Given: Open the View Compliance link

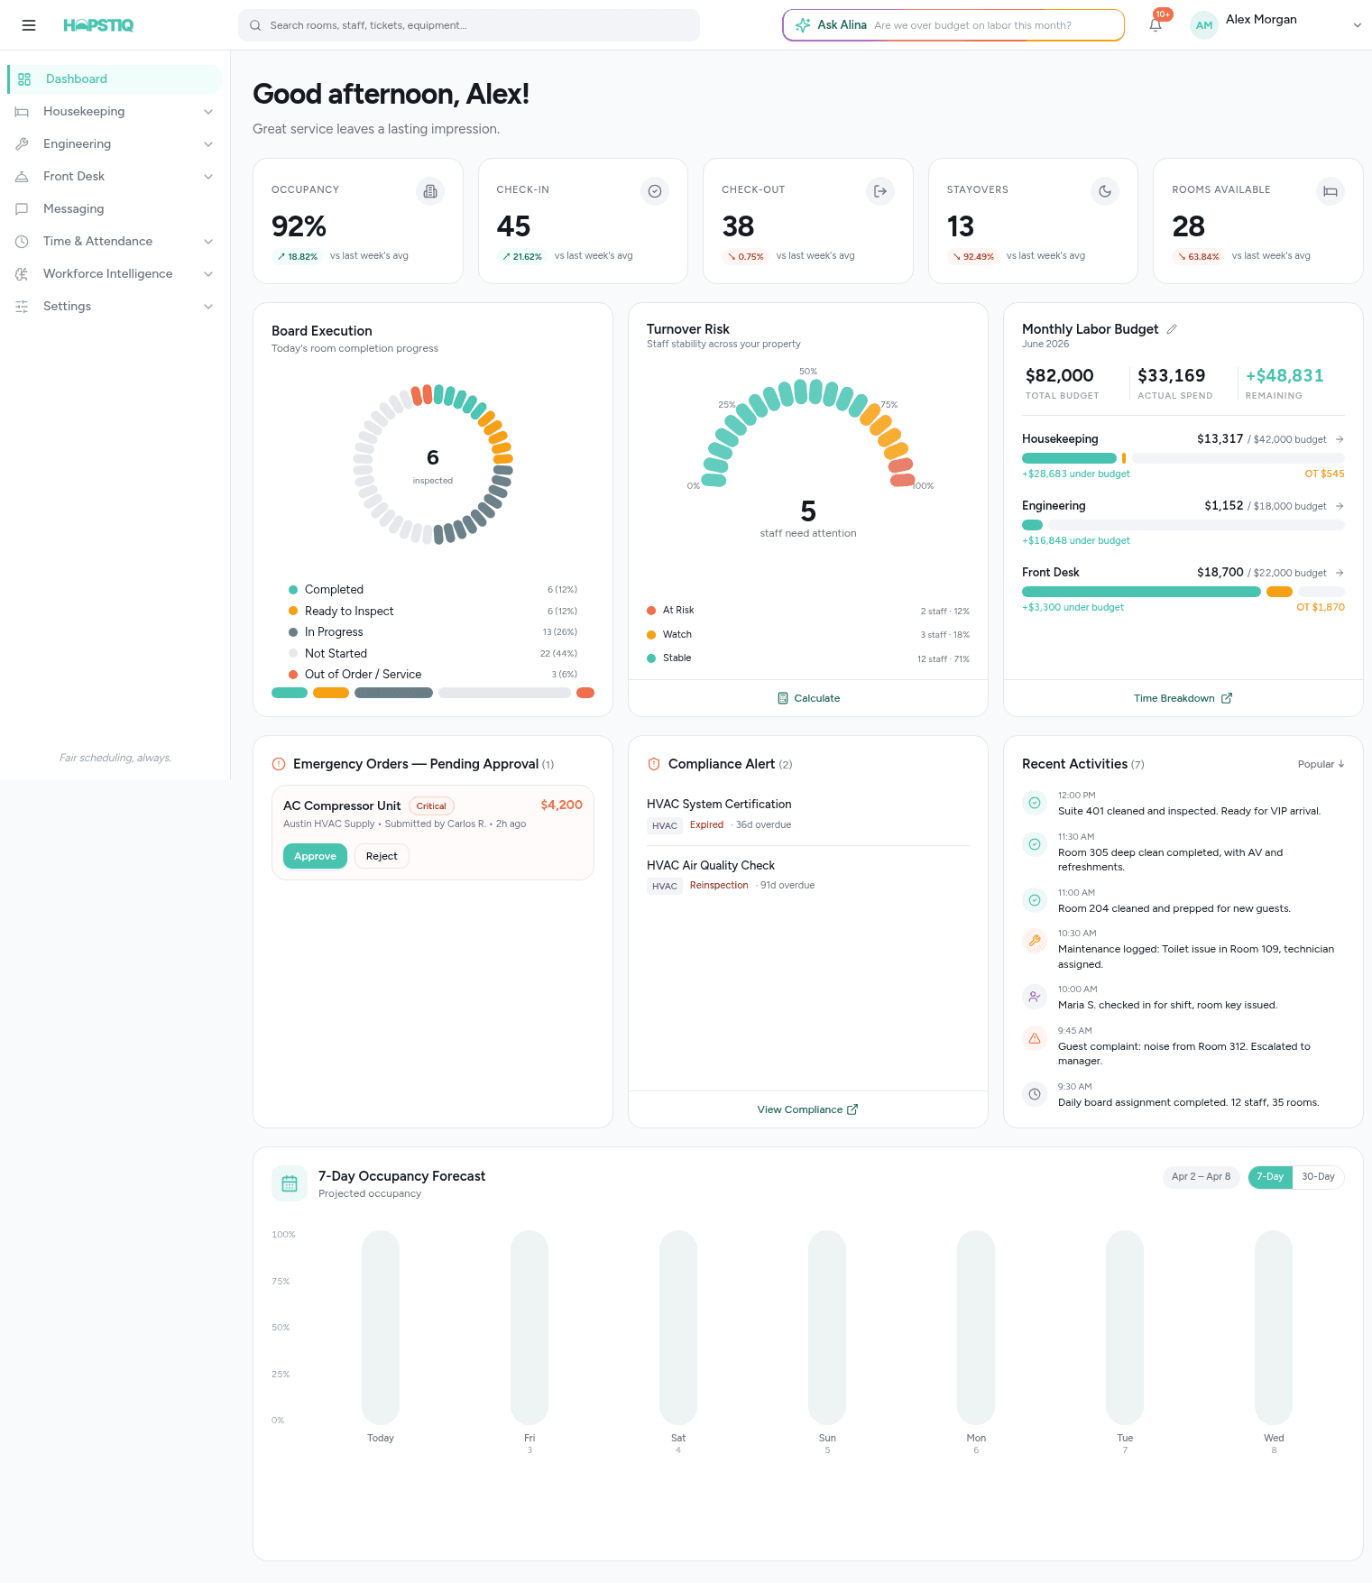Looking at the screenshot, I should coord(807,1109).
